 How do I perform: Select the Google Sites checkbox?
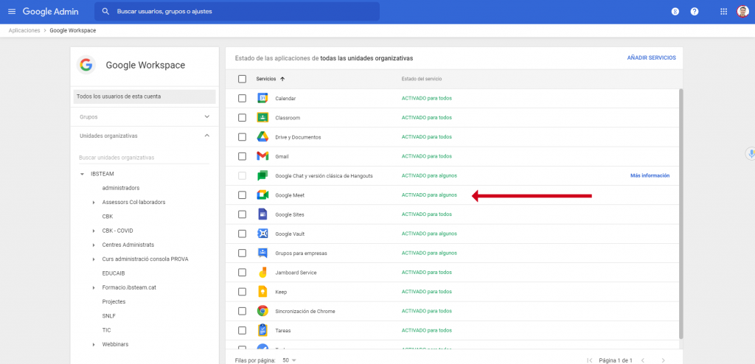(242, 214)
